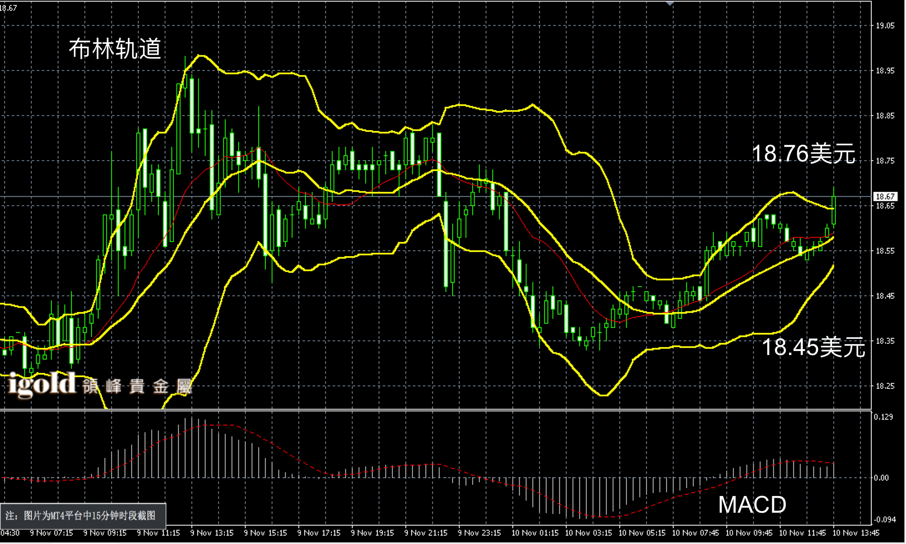Click the 布林轨道 chart label

point(115,49)
